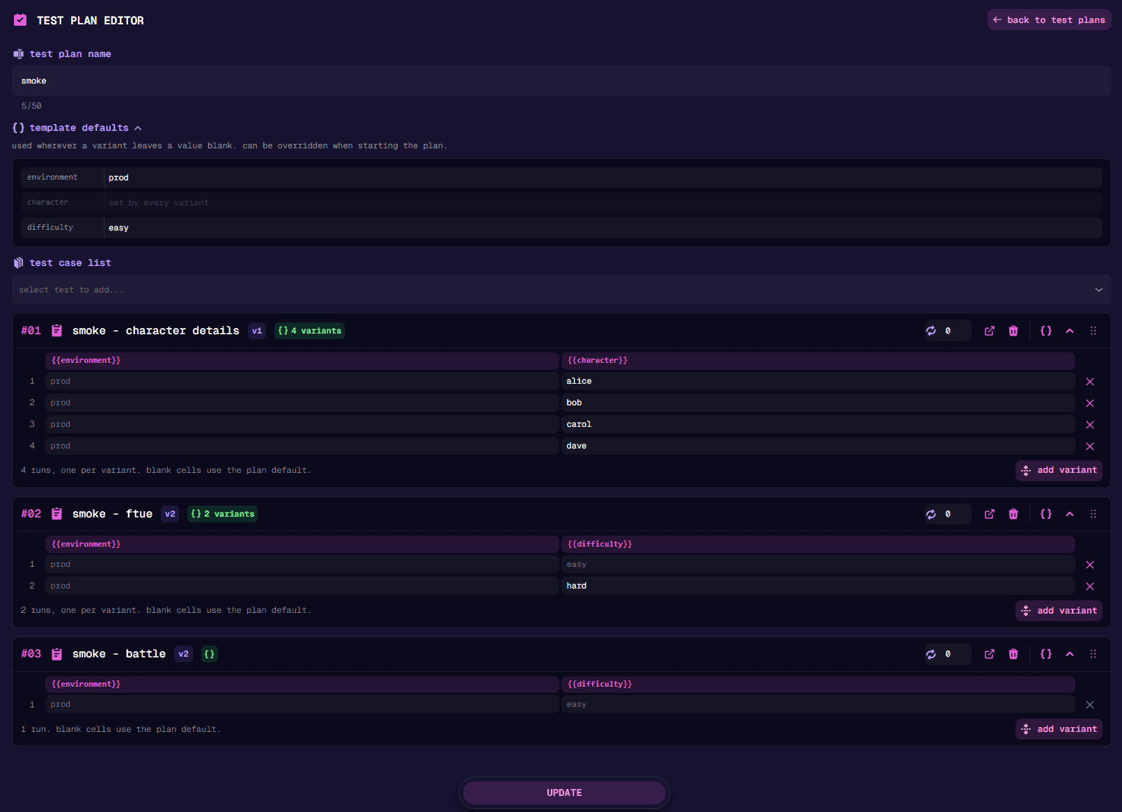Edit the dave character cell
The height and width of the screenshot is (812, 1122).
pyautogui.click(x=818, y=446)
